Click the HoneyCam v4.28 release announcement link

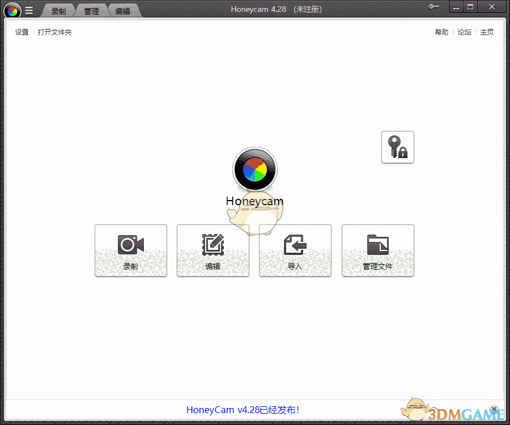(243, 410)
